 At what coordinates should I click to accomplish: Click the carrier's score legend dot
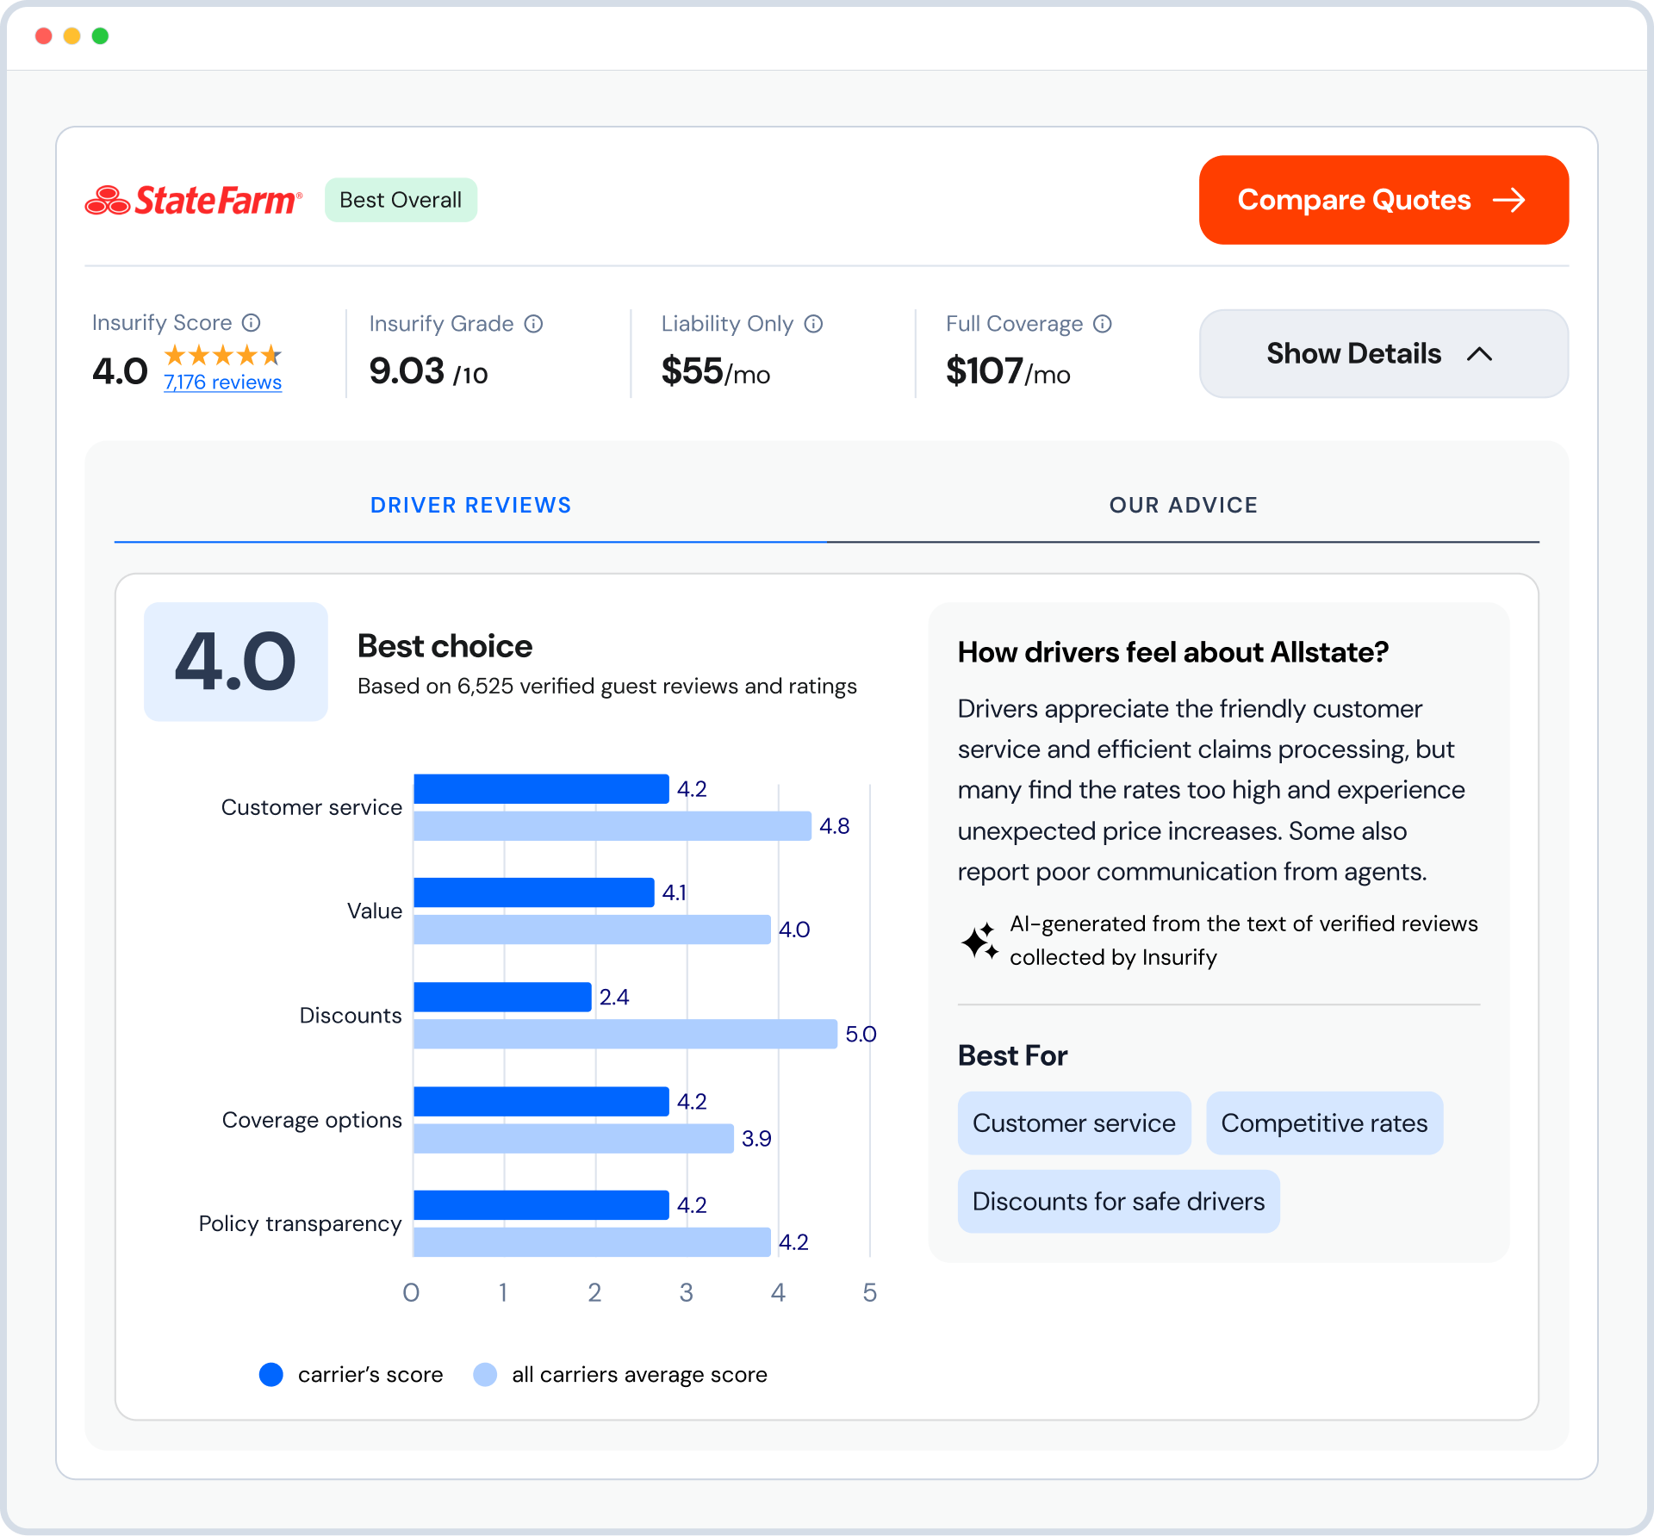[271, 1374]
